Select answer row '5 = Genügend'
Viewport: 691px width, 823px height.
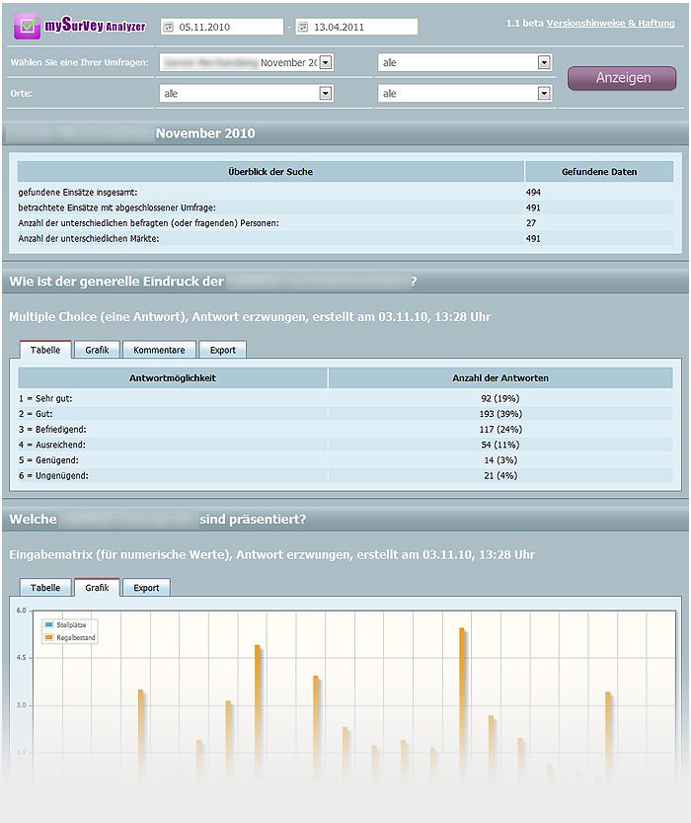pyautogui.click(x=345, y=459)
